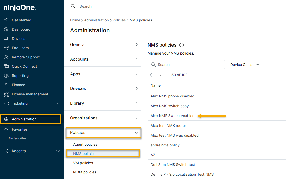286x179 pixels.
Task: Click the Policies breadcrumb link
Action: 119,20
